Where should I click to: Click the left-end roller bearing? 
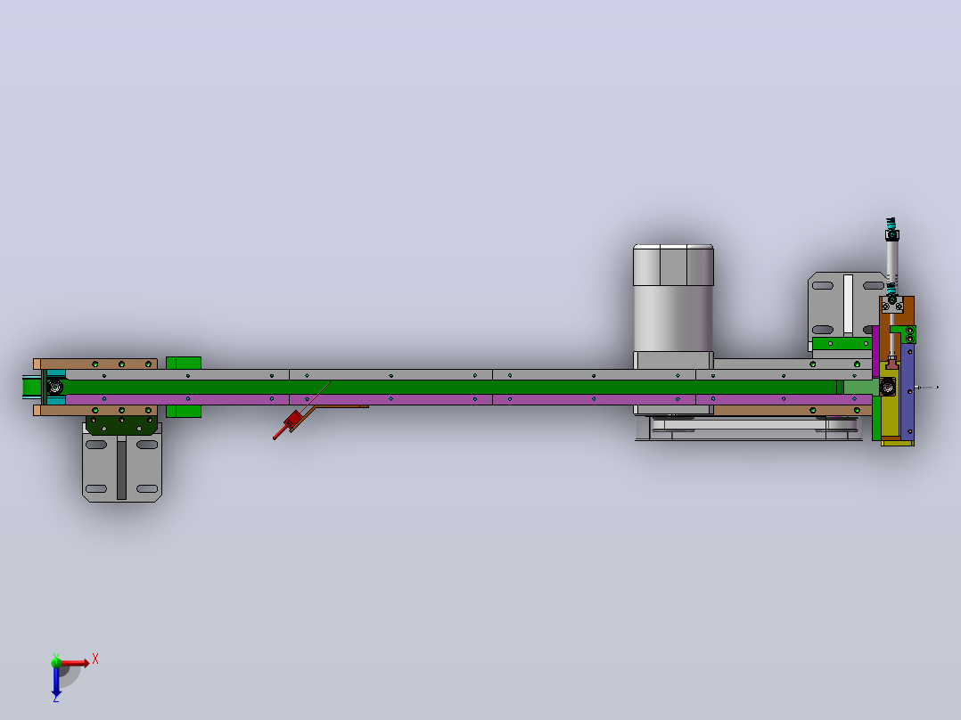(54, 388)
